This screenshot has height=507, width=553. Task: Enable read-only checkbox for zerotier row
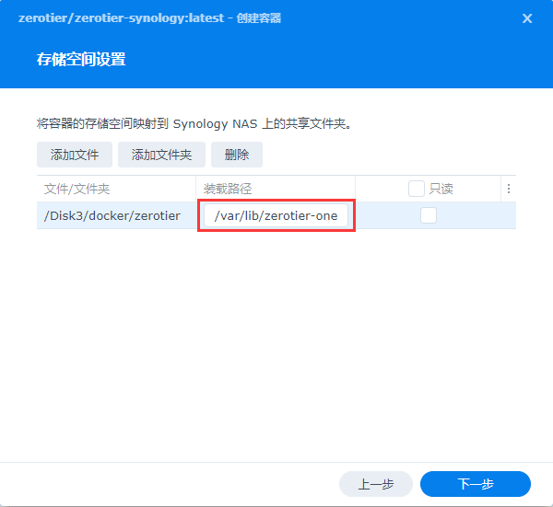coord(429,215)
